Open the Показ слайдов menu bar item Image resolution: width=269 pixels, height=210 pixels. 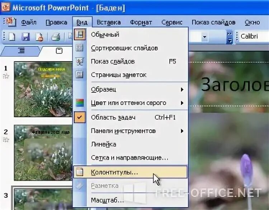pyautogui.click(x=213, y=22)
